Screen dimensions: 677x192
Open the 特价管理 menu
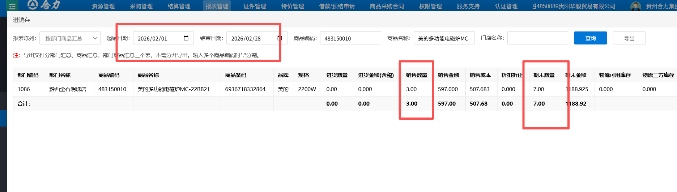click(293, 6)
